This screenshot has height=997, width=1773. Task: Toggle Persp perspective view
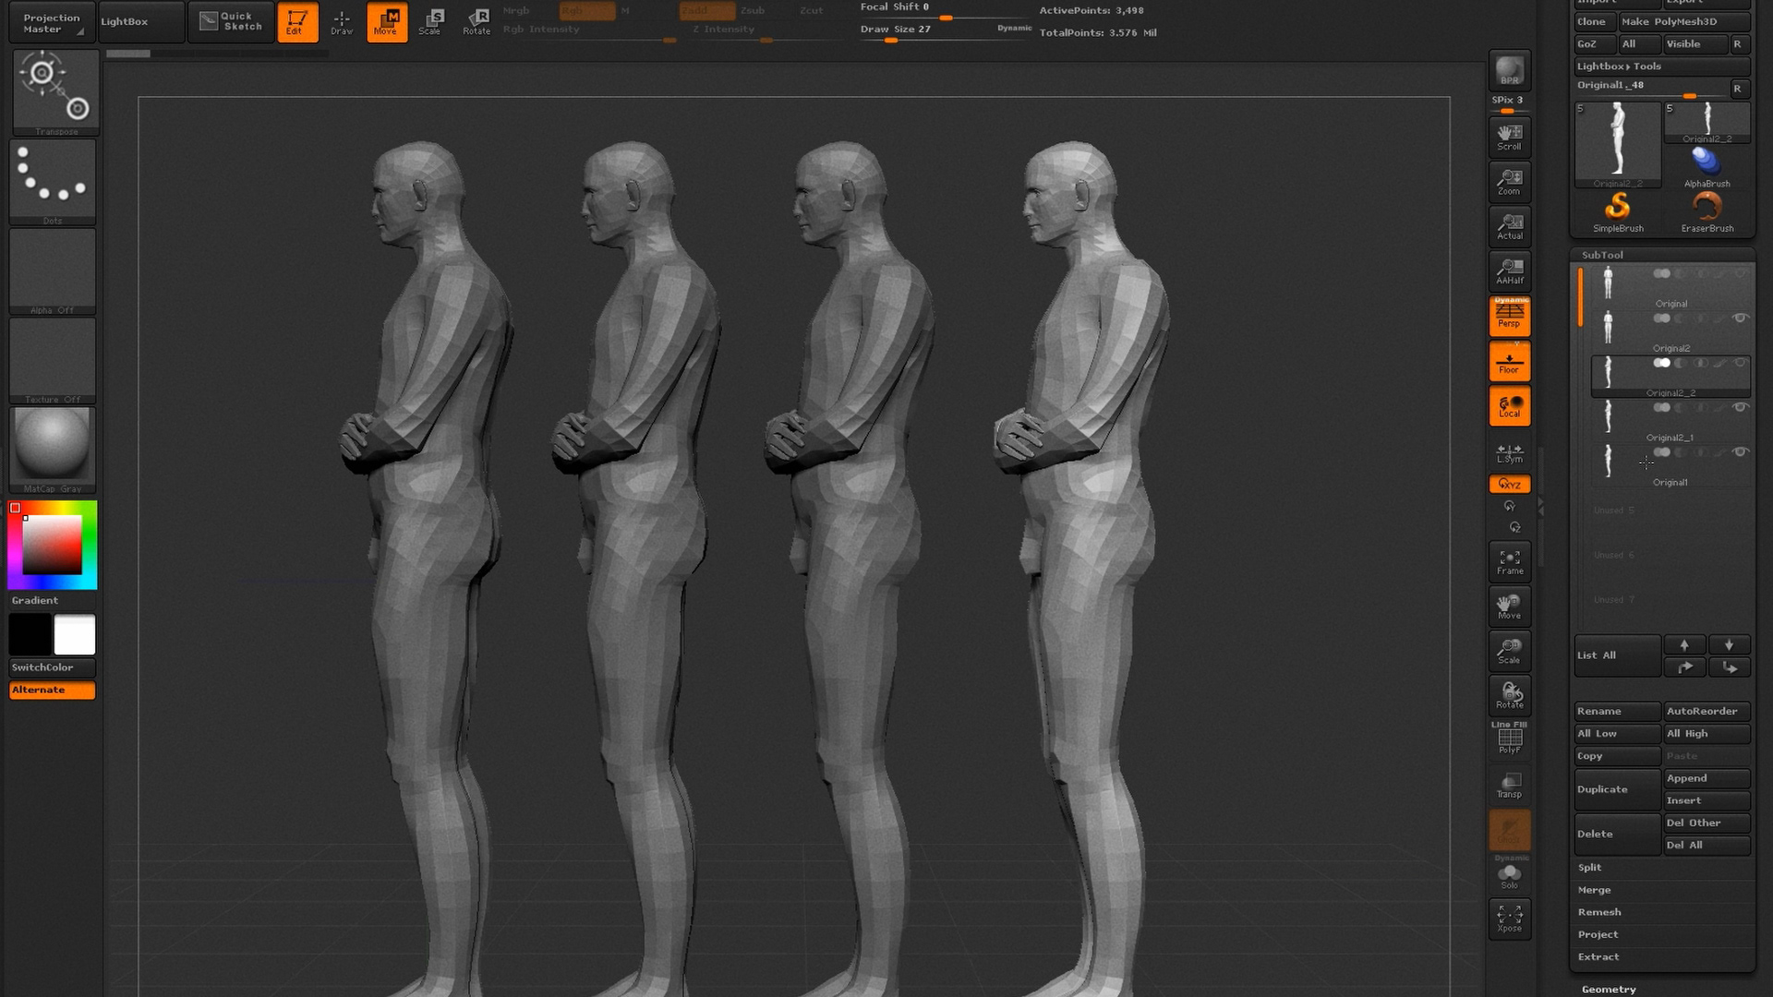click(1509, 316)
